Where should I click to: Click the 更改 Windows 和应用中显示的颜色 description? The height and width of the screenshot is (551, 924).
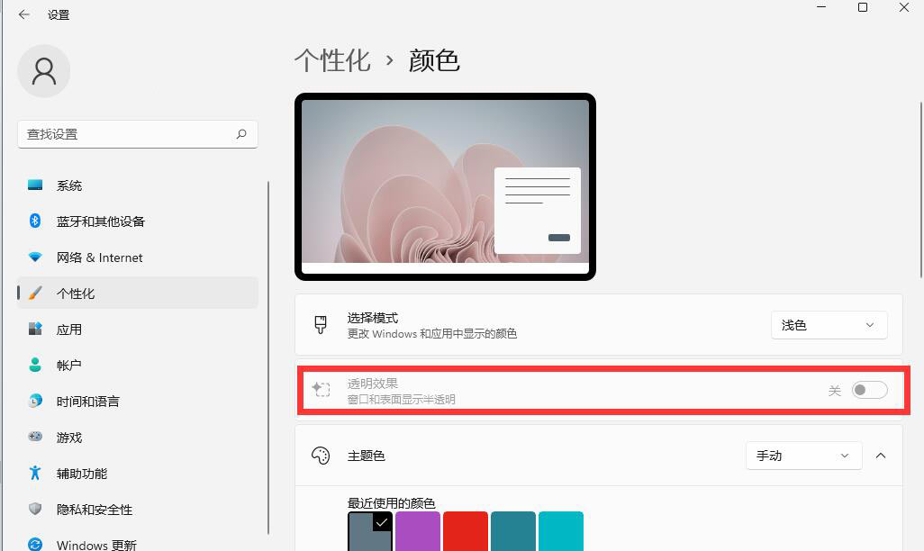pos(432,333)
